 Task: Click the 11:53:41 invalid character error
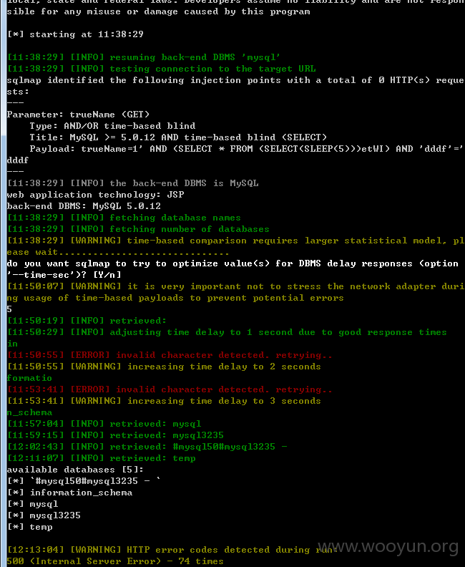pos(170,389)
